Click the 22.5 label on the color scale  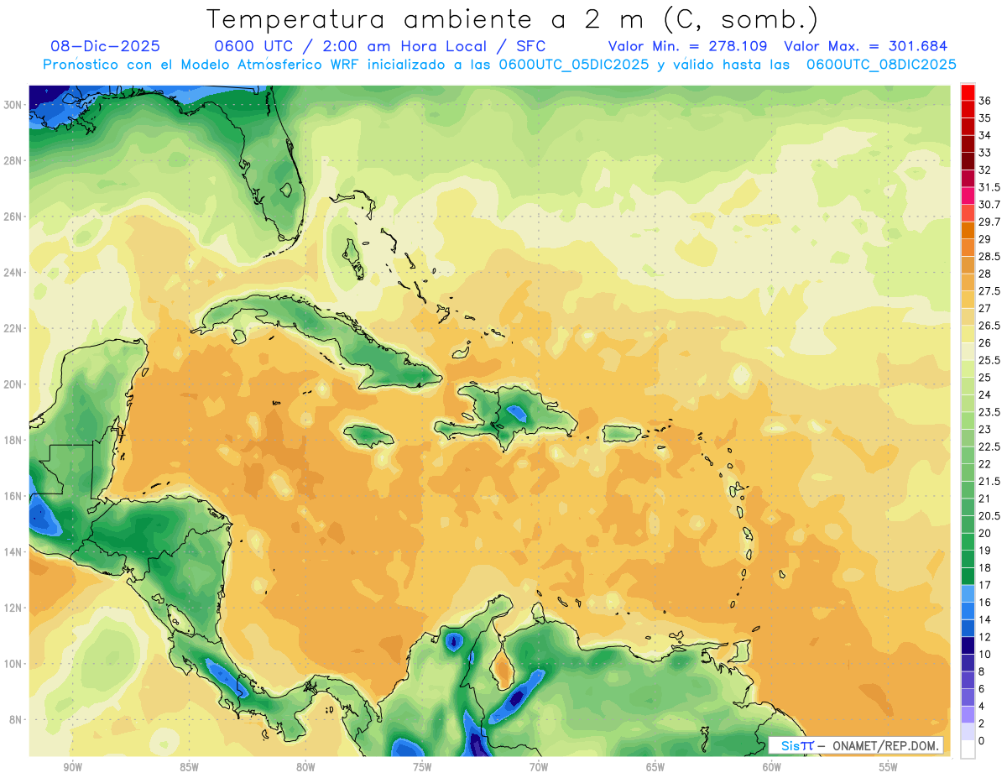(989, 446)
